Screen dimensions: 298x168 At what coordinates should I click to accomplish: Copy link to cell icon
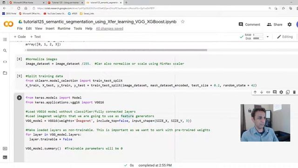[268, 92]
